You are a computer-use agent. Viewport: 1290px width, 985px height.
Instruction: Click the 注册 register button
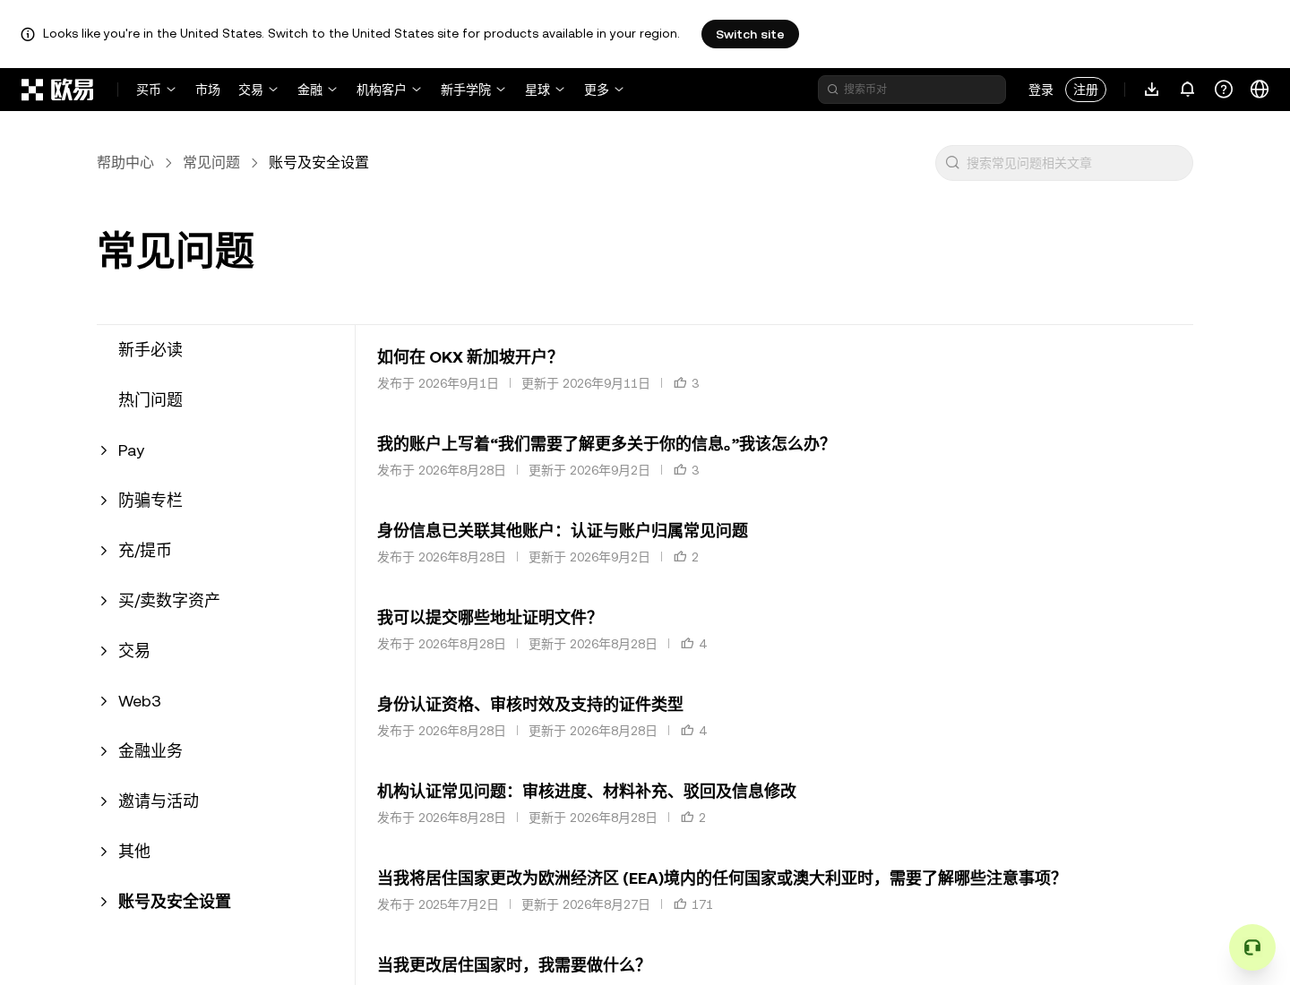(1086, 90)
